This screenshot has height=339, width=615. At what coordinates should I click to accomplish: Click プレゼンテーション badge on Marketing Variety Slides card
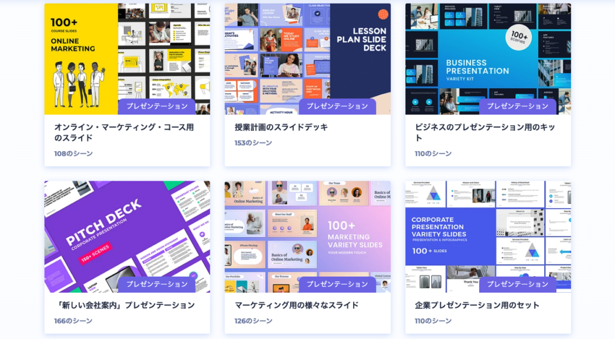coord(337,284)
